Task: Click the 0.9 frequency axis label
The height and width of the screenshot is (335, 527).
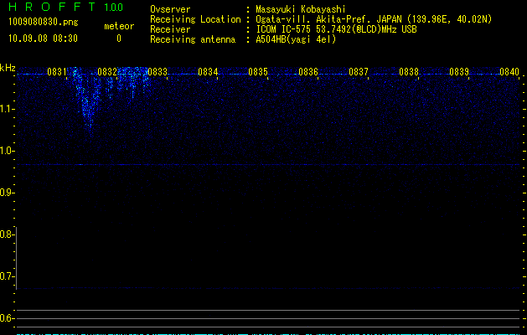Action: 7,193
